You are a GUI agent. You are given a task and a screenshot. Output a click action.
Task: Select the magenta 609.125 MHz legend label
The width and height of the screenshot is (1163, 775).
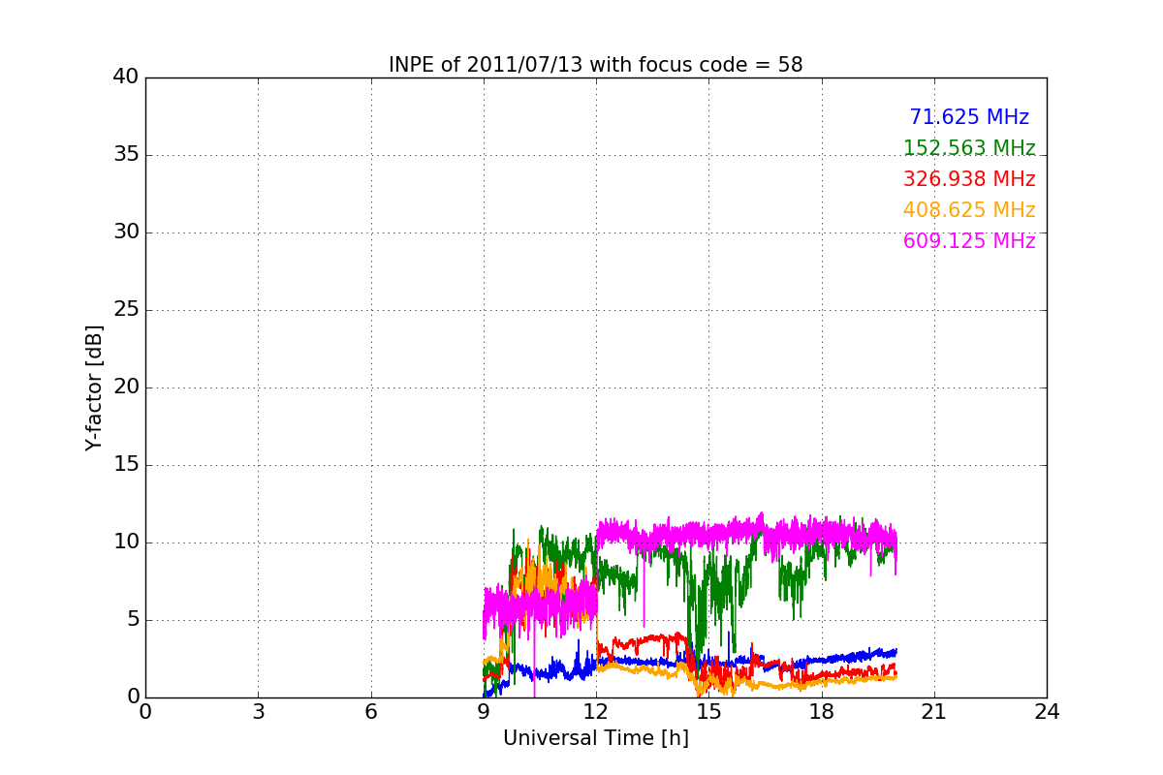[x=969, y=241]
